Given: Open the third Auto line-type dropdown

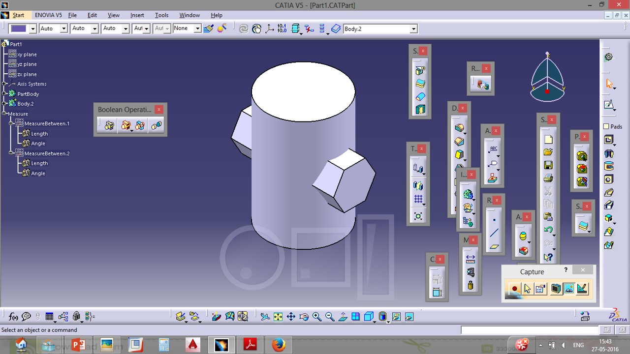Looking at the screenshot, I should [x=126, y=29].
